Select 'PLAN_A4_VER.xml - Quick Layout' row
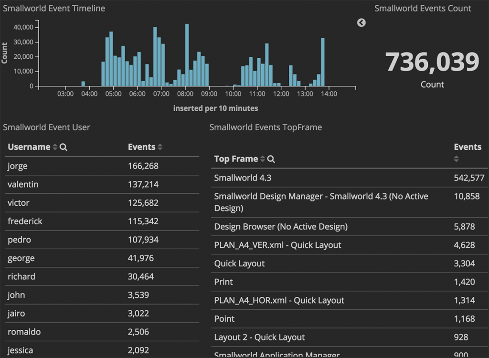This screenshot has height=358, width=489. pyautogui.click(x=349, y=245)
